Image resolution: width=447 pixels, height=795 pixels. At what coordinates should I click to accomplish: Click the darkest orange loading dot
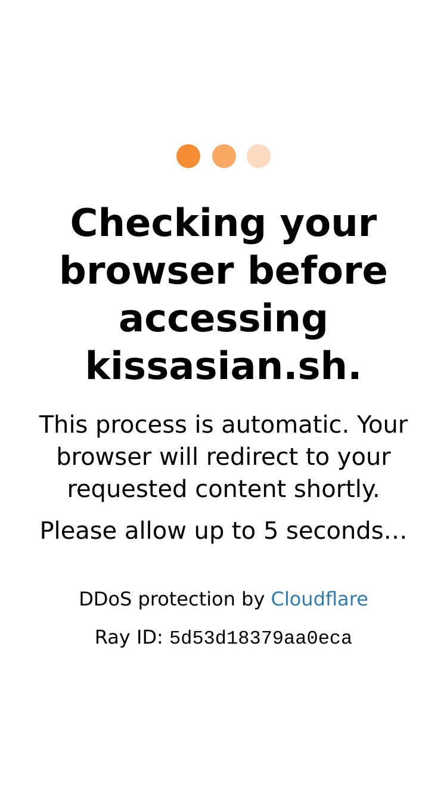click(x=188, y=156)
